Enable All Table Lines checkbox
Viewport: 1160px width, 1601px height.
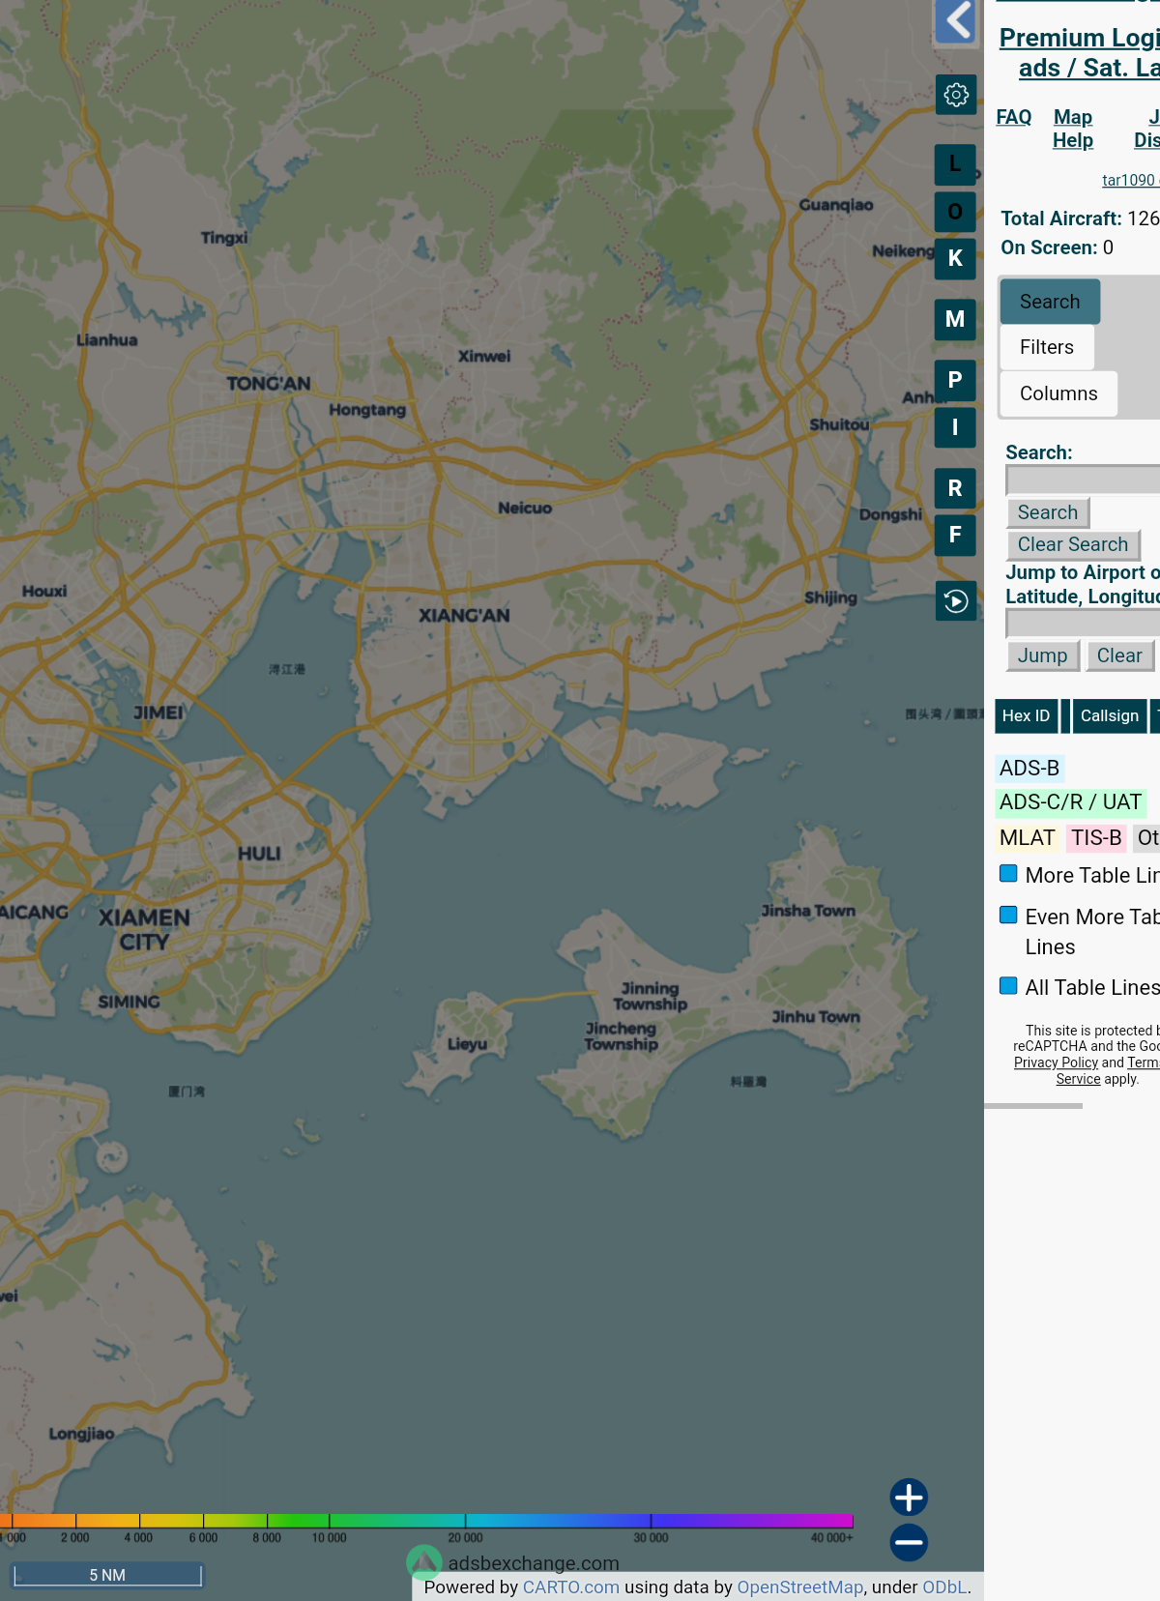point(1008,986)
